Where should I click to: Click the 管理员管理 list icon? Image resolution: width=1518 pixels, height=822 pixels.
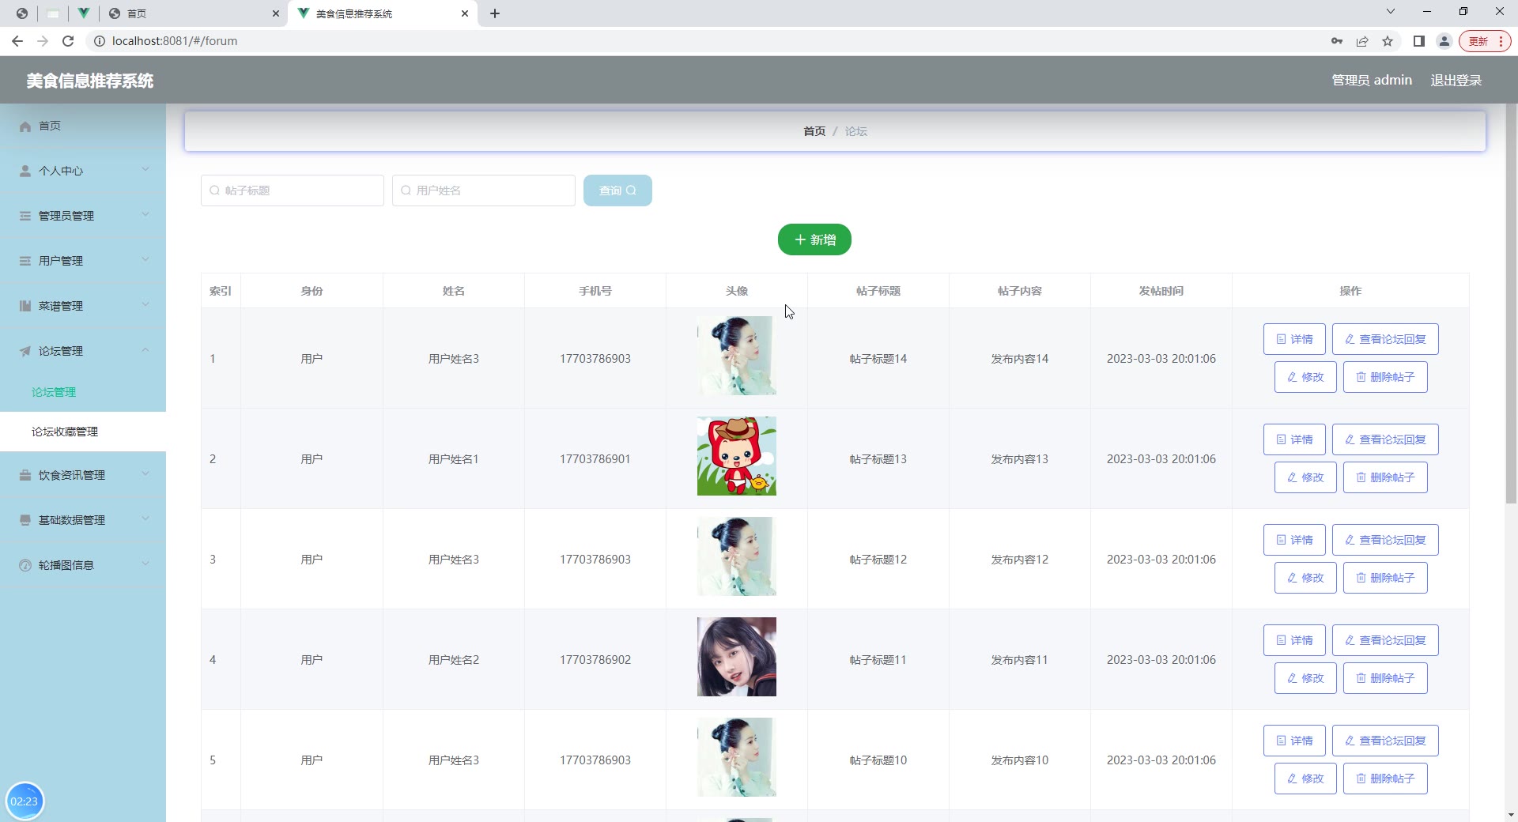coord(25,216)
